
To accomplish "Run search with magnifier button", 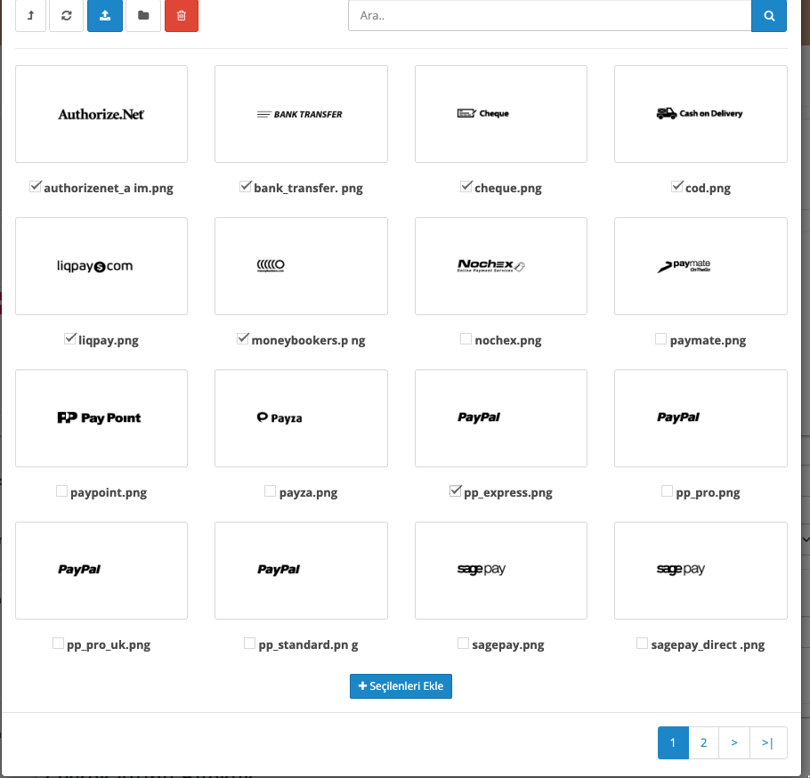I will click(769, 15).
